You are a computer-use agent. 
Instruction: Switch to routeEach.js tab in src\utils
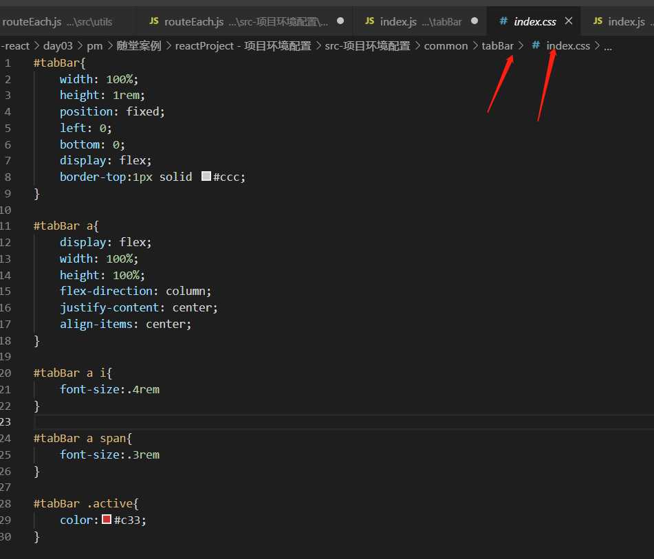coord(57,21)
